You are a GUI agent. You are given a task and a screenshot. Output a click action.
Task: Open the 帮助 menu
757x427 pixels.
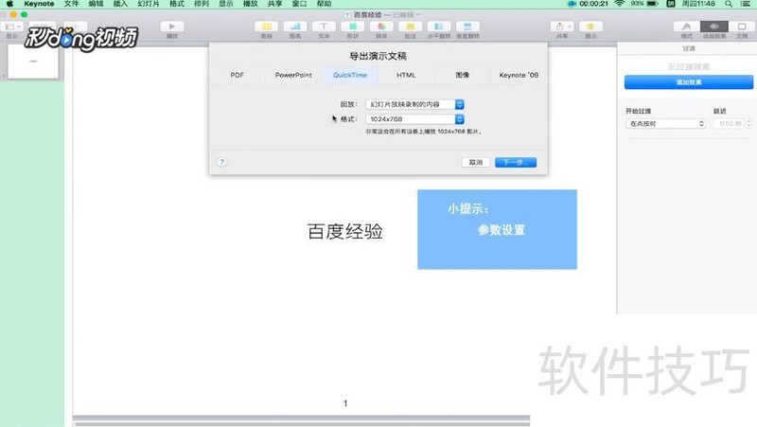coord(324,4)
